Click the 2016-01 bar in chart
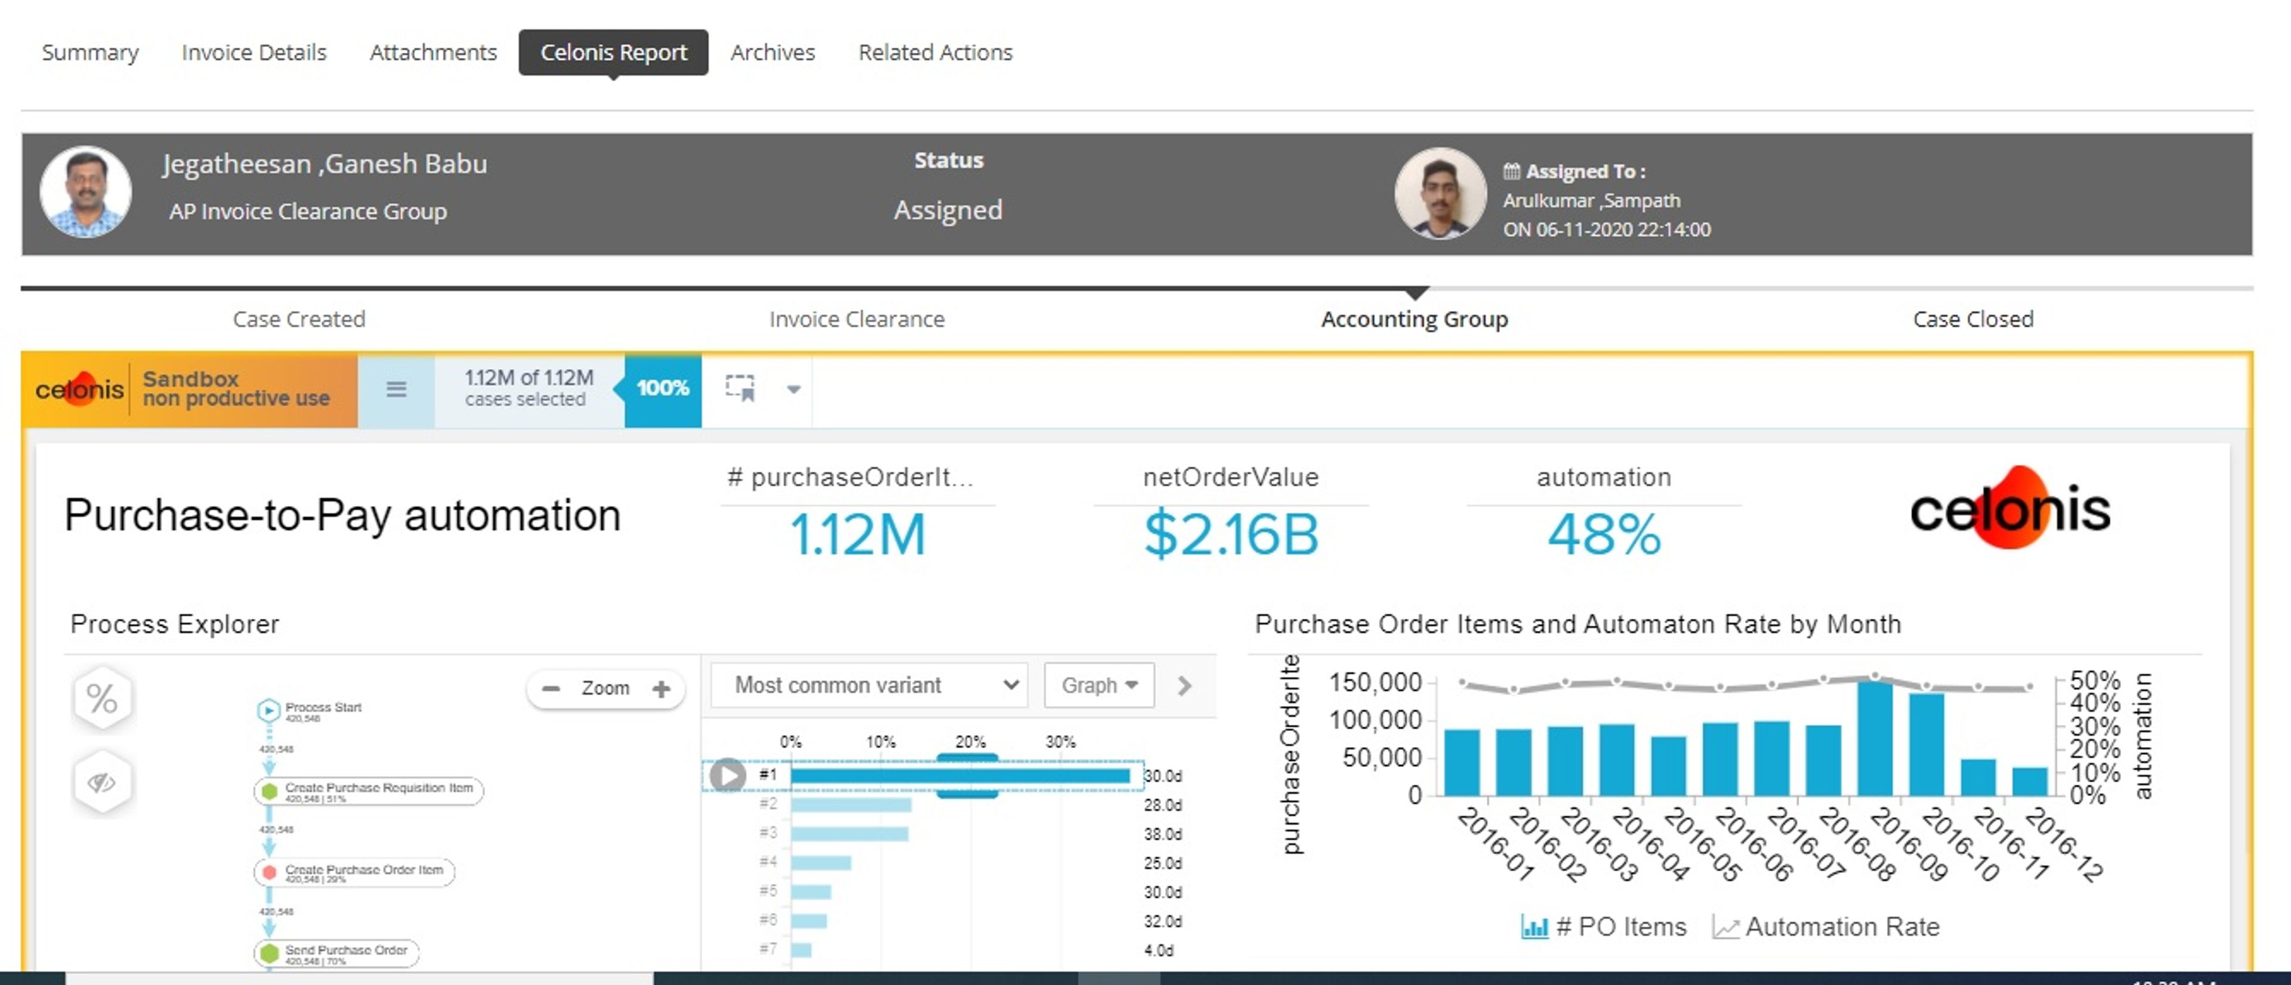Screen dimensions: 2291x985 click(1461, 762)
